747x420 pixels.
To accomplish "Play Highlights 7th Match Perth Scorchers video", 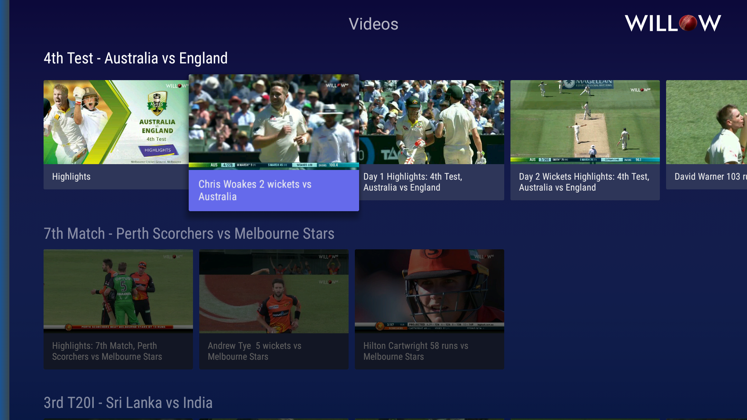I will tap(118, 309).
